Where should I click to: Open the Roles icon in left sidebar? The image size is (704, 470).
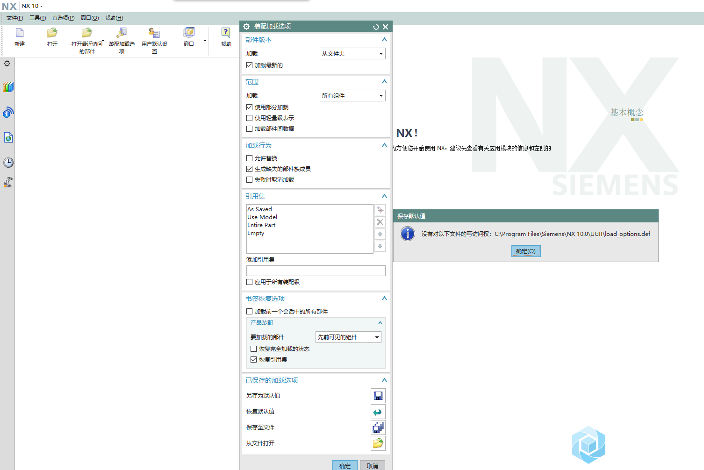coord(8,182)
